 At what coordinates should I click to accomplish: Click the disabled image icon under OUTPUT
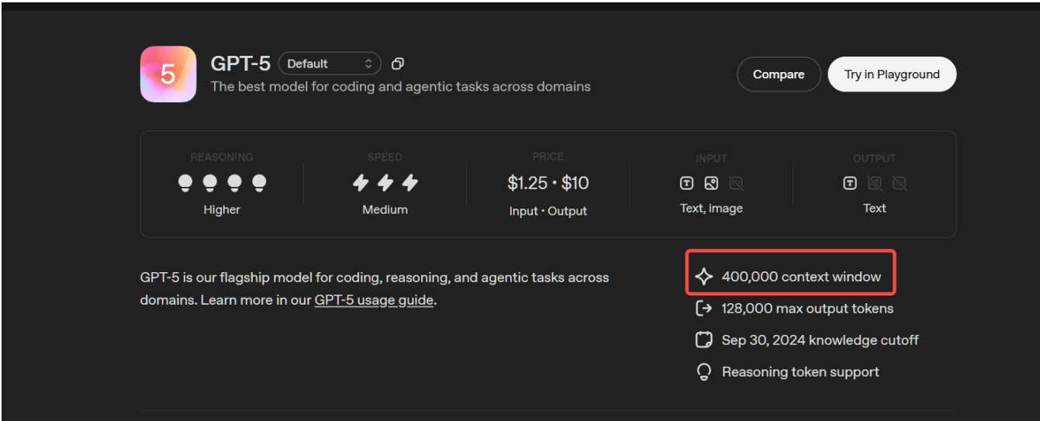click(x=875, y=184)
